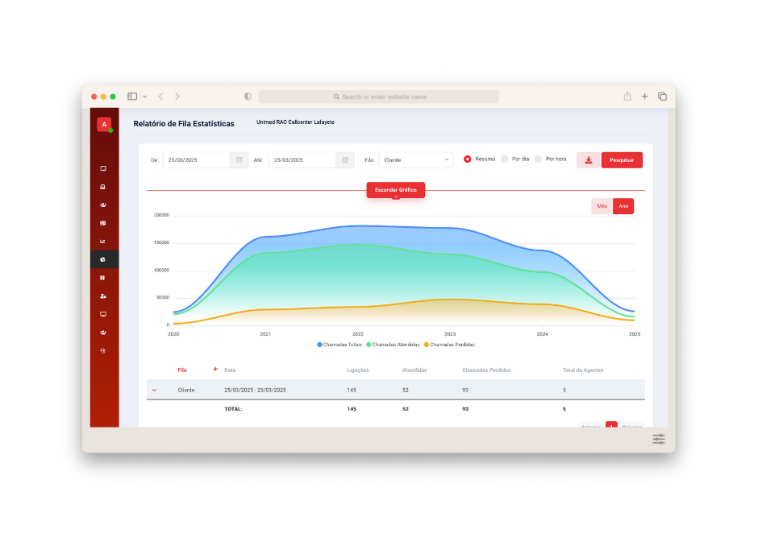
Task: Click the 'Cliente' cell in the table row
Action: pos(186,390)
